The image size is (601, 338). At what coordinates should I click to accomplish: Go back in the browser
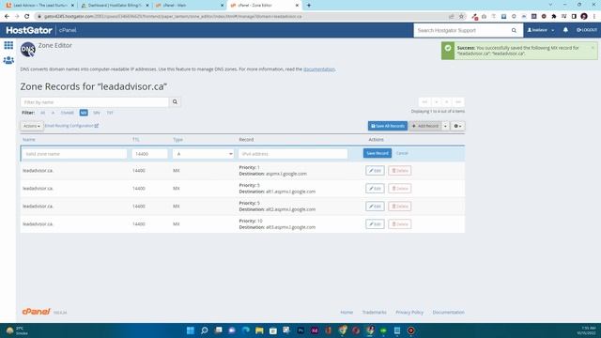coord(7,17)
